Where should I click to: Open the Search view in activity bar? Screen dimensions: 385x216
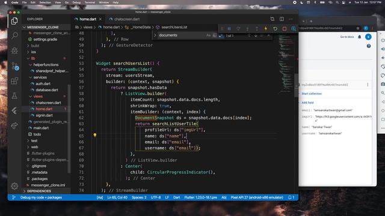point(14,36)
